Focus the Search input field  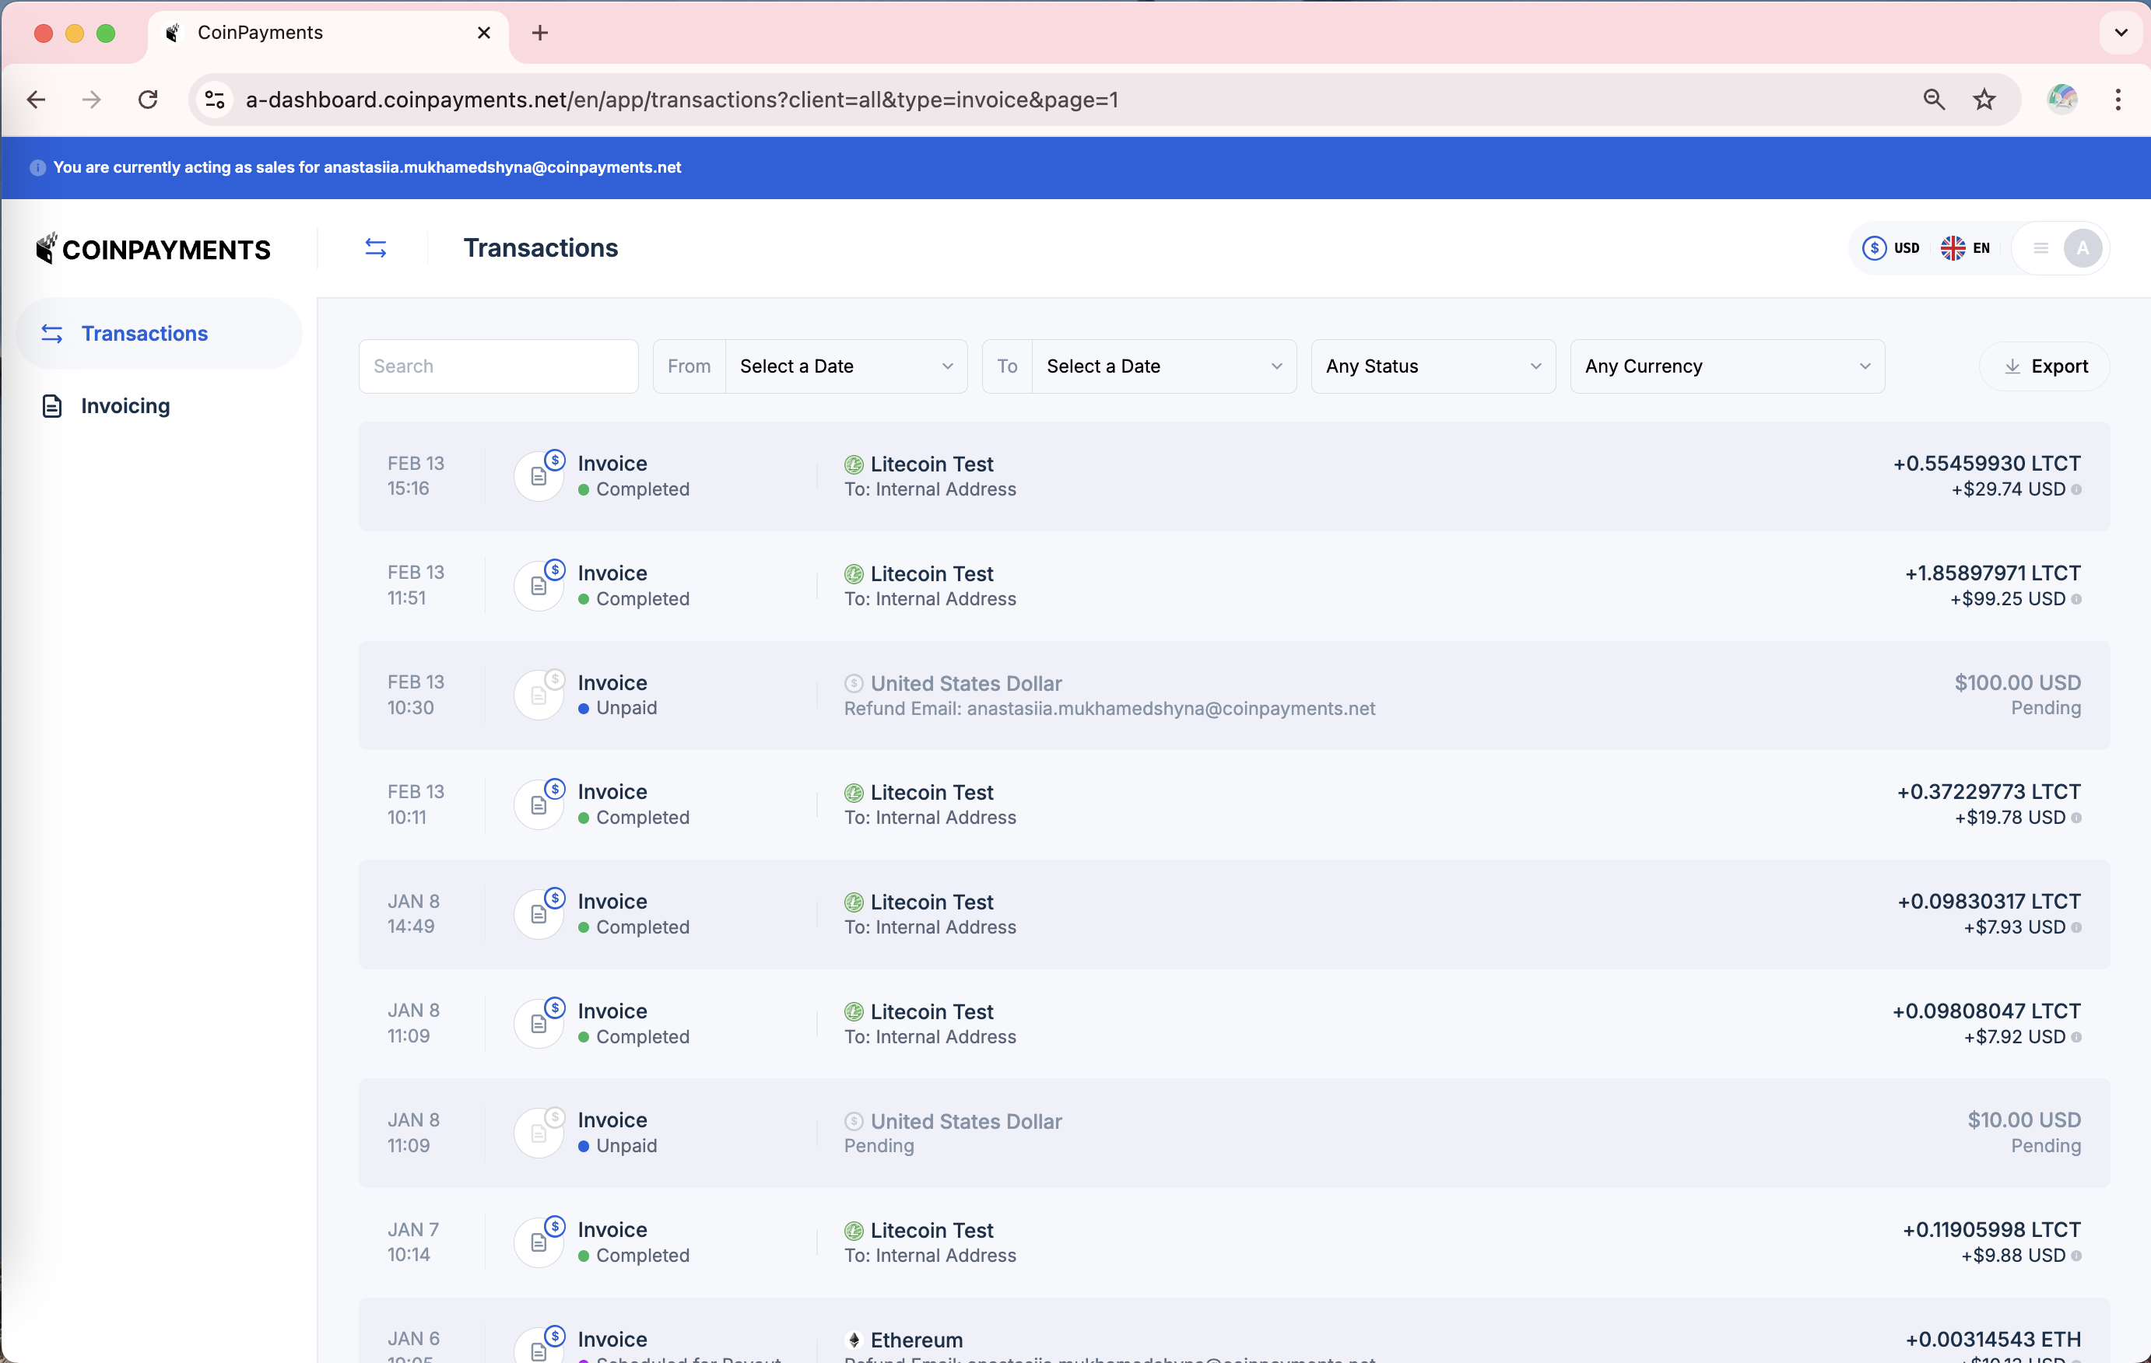click(x=498, y=366)
